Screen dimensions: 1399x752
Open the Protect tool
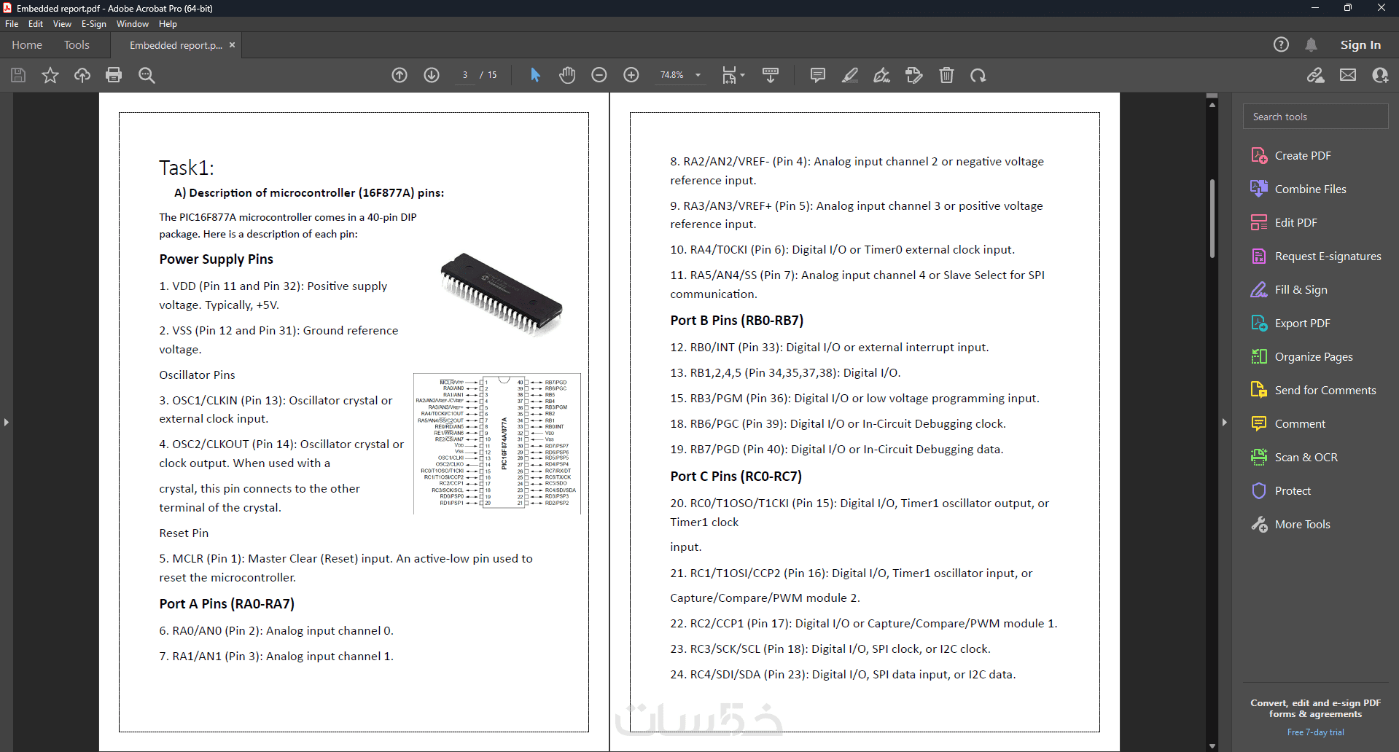click(1281, 490)
